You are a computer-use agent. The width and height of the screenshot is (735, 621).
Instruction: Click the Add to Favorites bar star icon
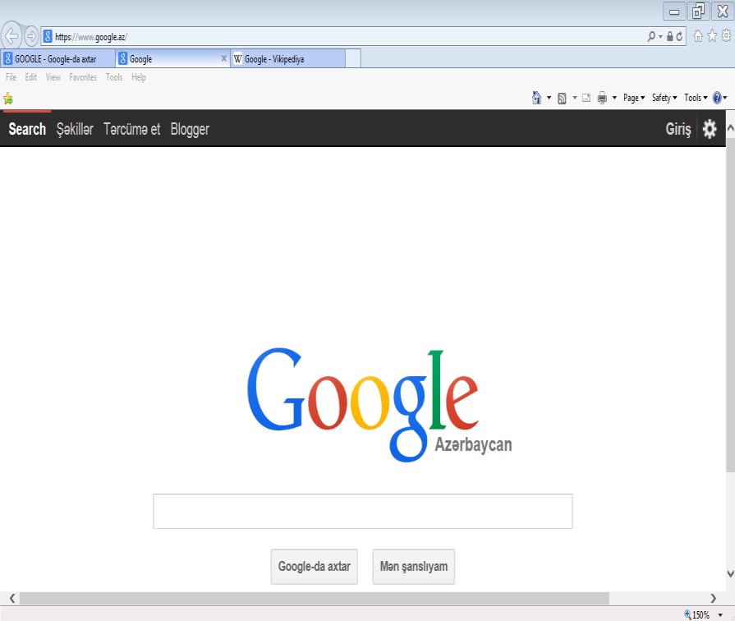point(8,99)
